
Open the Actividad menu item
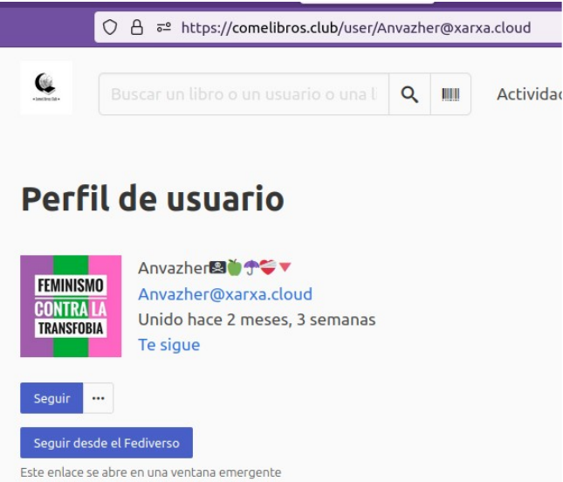[529, 94]
